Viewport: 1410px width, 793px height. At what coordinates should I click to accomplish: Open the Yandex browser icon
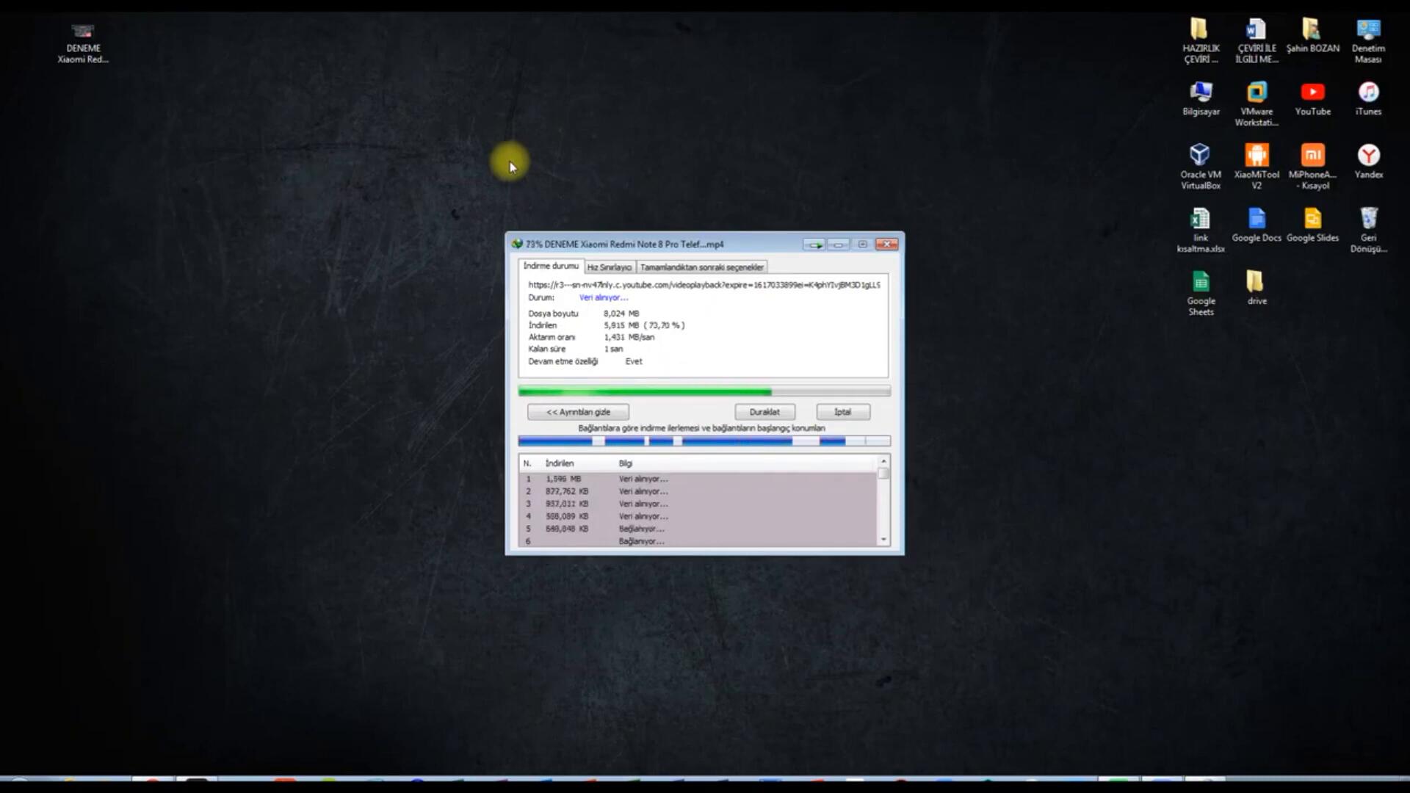pyautogui.click(x=1368, y=156)
